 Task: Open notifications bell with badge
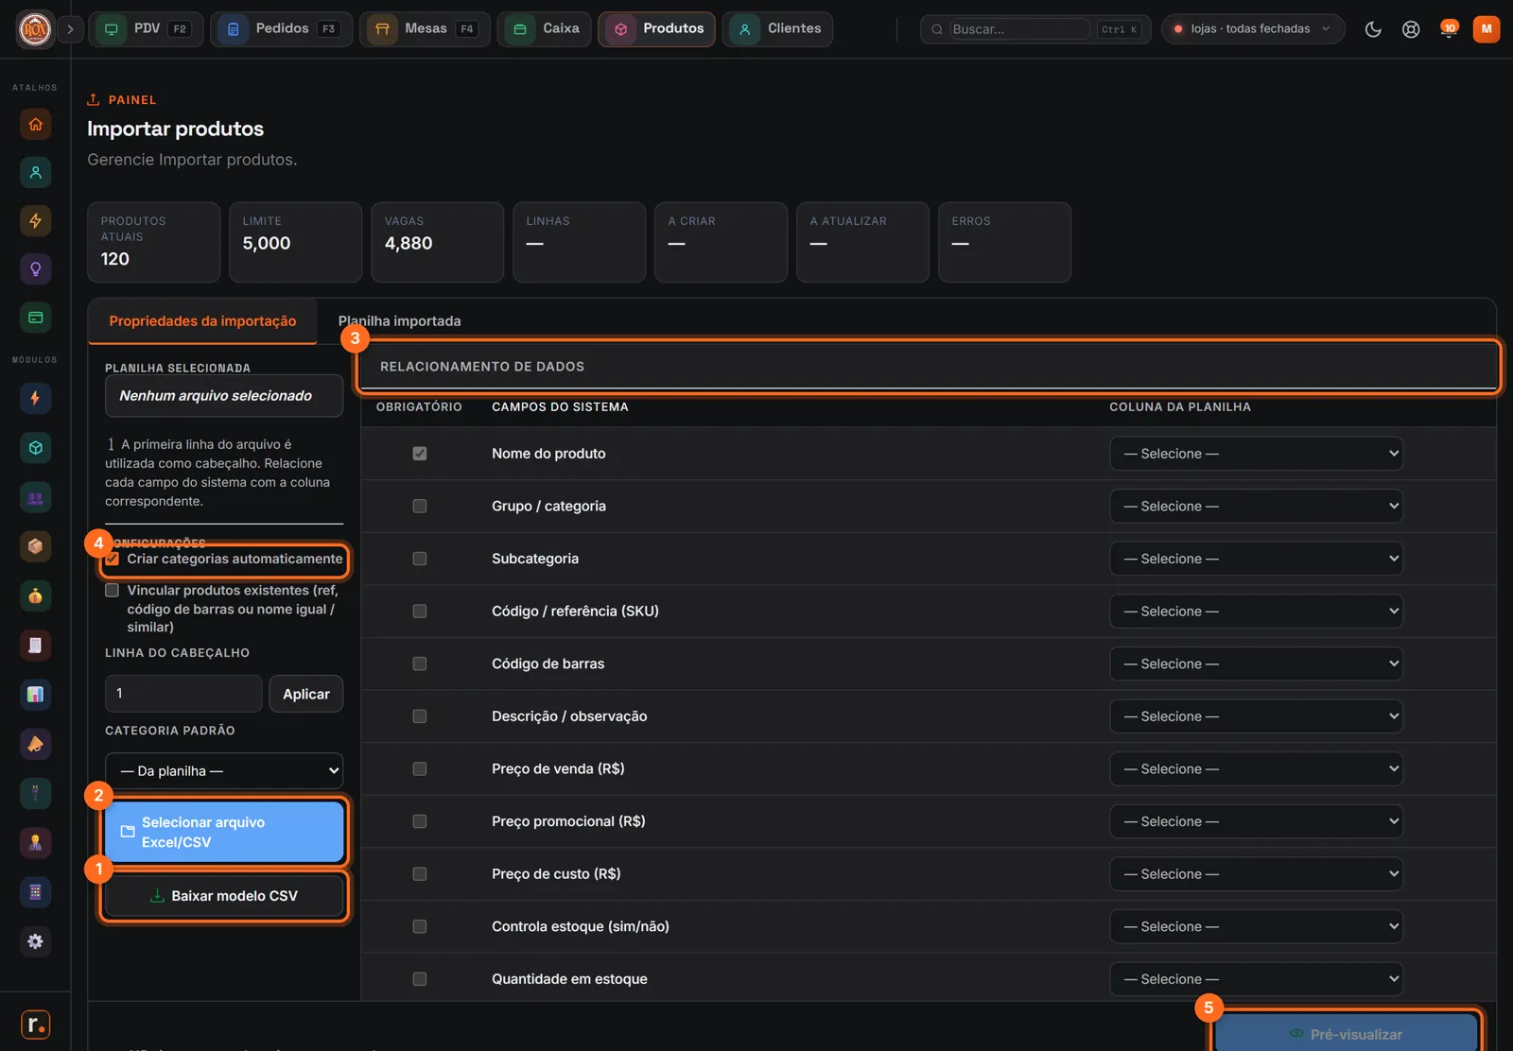coord(1448,29)
